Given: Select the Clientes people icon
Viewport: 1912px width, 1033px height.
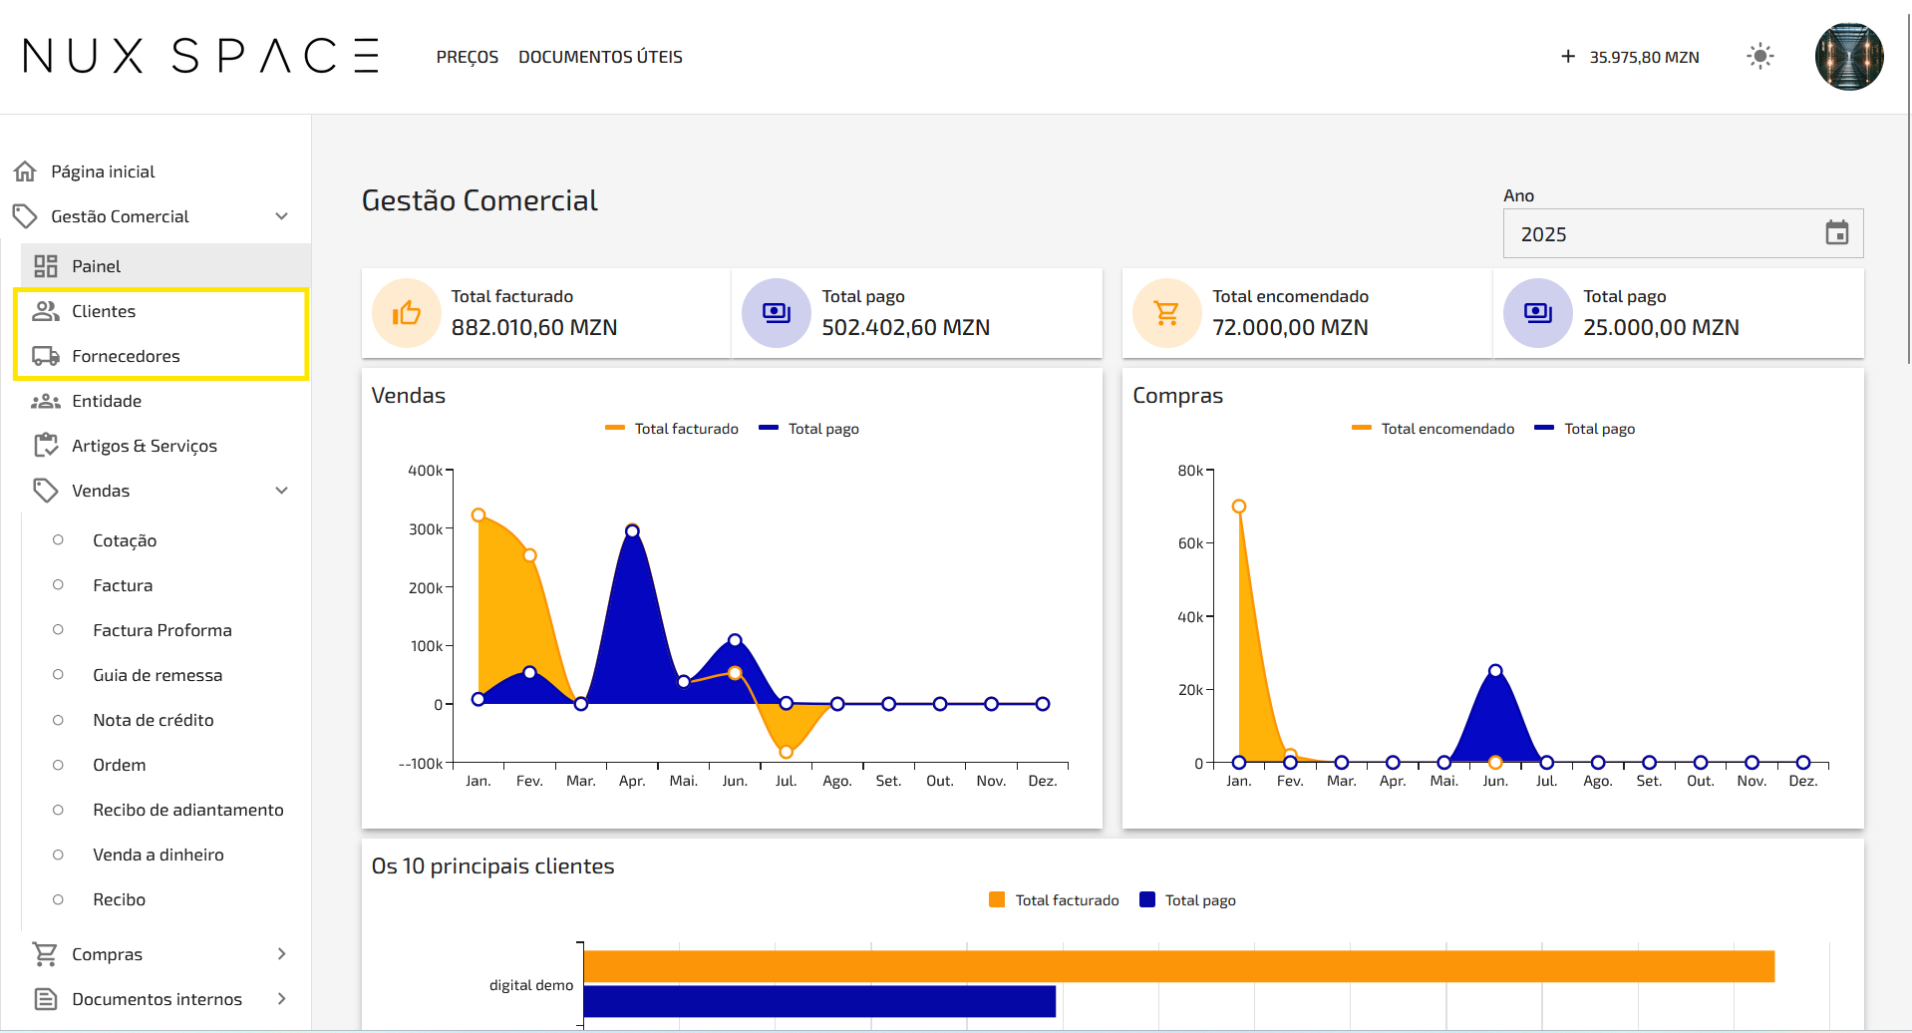Looking at the screenshot, I should click(x=46, y=311).
